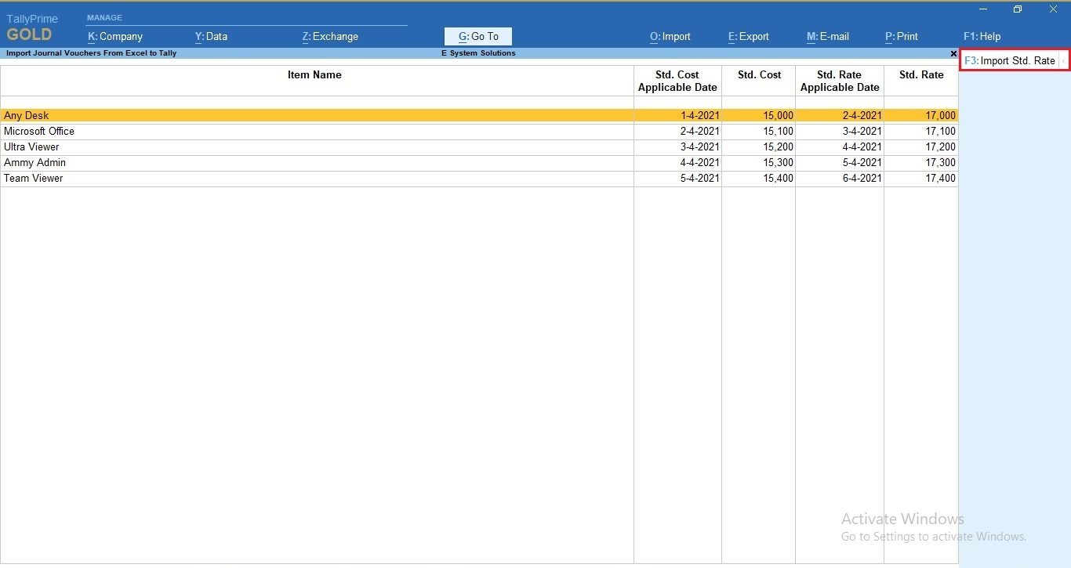Open the Export menu
This screenshot has height=568, width=1071.
(x=749, y=36)
